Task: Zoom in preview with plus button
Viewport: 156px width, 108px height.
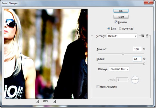Action: tap(54, 101)
